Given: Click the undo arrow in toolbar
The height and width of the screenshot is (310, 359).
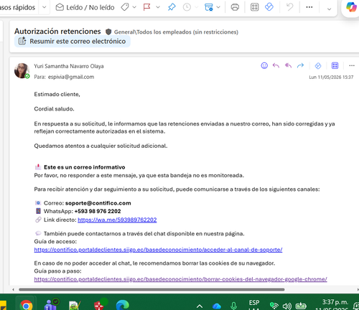Looking at the screenshot, I should pos(290,7).
